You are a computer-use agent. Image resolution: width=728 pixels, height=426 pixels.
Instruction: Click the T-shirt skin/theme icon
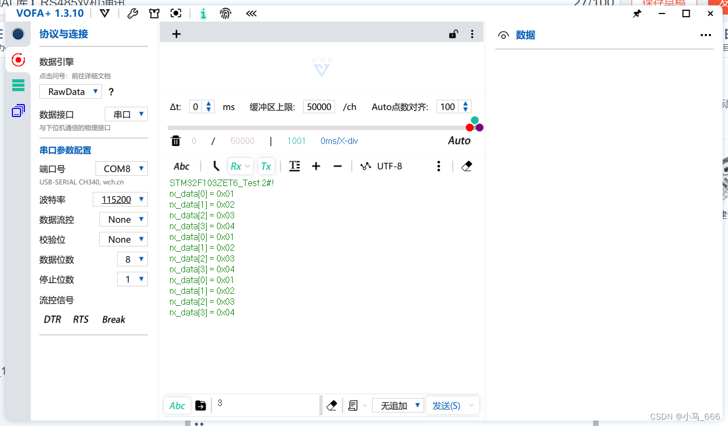(x=154, y=13)
